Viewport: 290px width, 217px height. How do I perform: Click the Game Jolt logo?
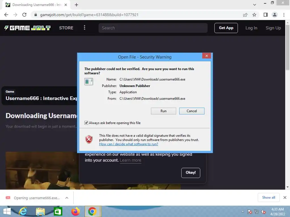[x=27, y=28]
